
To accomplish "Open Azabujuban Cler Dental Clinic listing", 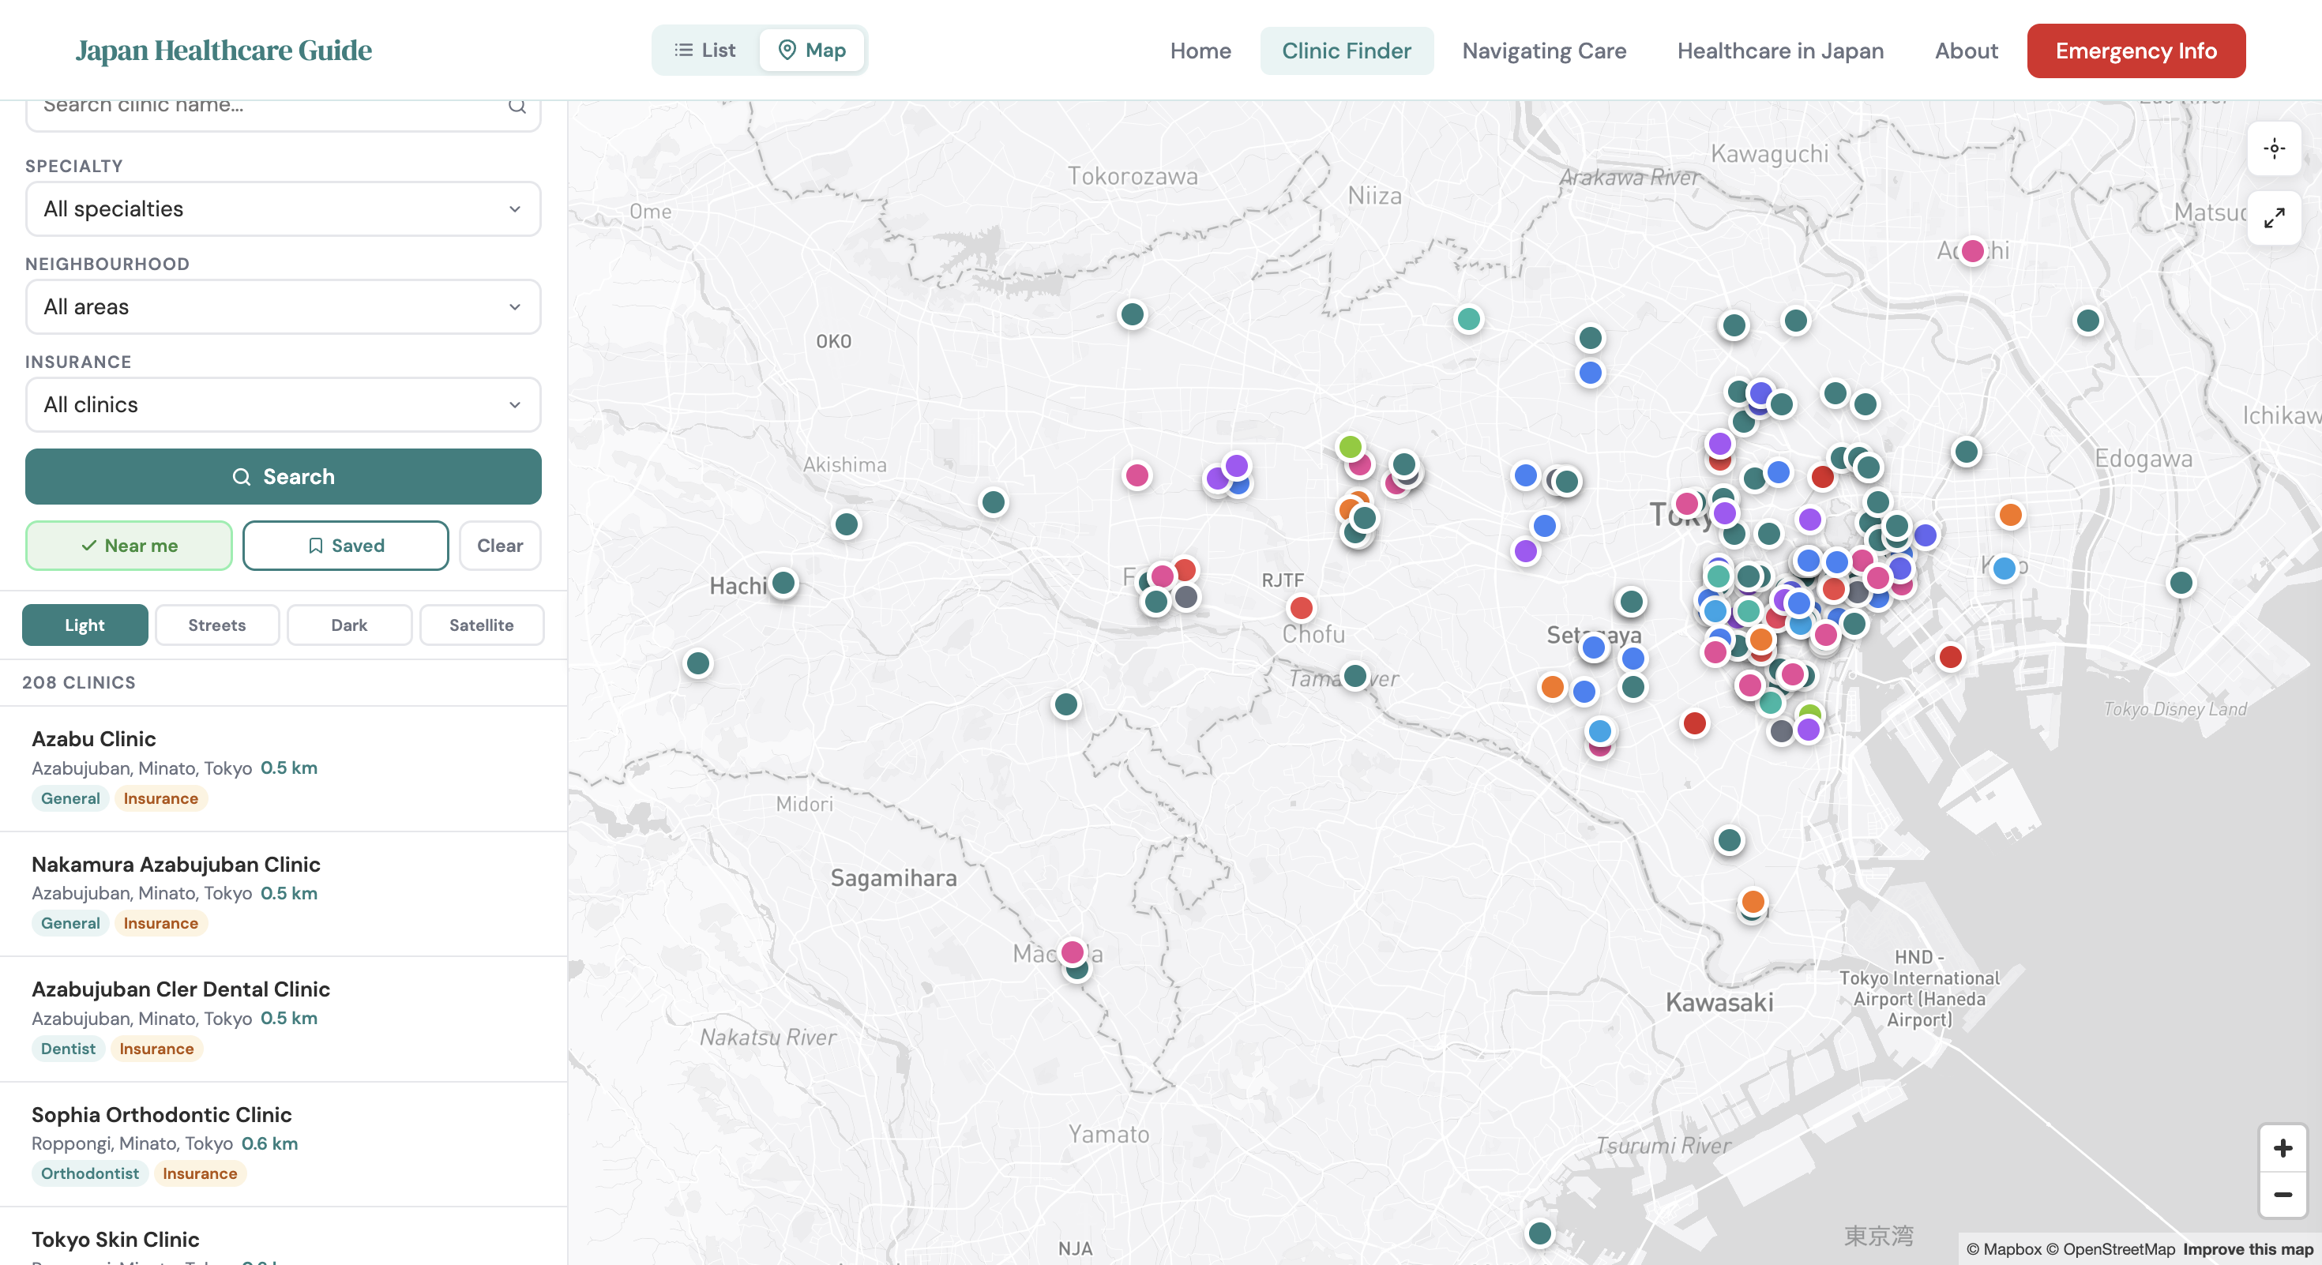I will [x=283, y=1019].
